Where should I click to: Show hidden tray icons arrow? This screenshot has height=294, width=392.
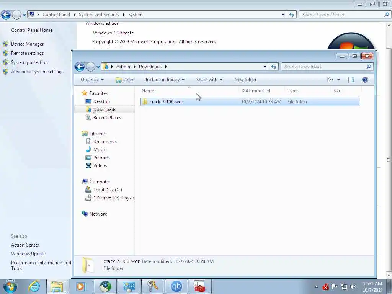click(317, 287)
